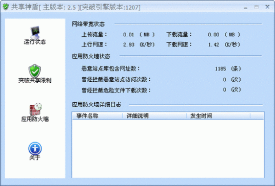
Task: Close the 共享神盾 window
Action: coord(267,7)
